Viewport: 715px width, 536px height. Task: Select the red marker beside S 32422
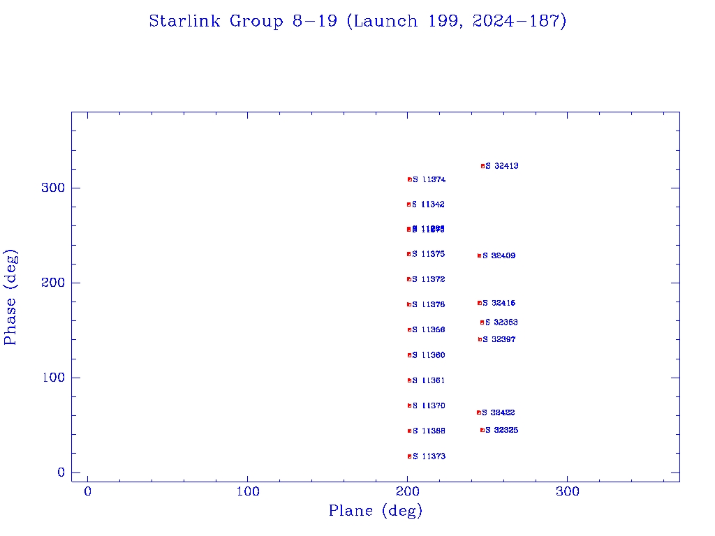tap(479, 412)
